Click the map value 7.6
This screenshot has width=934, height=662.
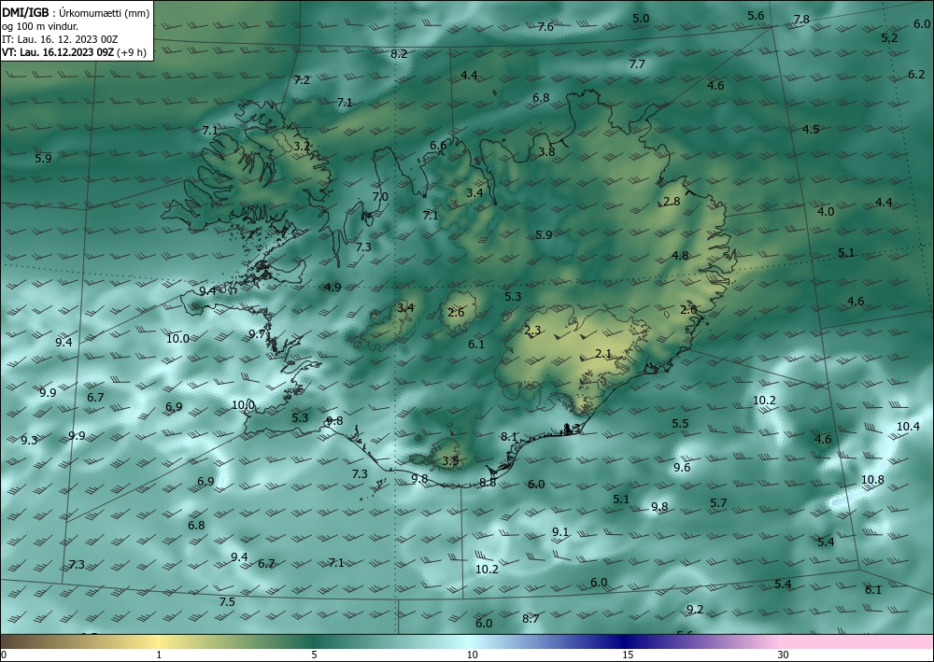tap(545, 27)
